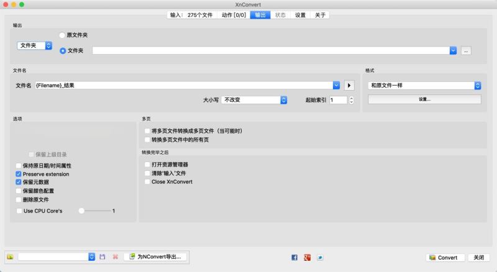The height and width of the screenshot is (272, 497).
Task: Open the 设置 tab
Action: point(300,15)
